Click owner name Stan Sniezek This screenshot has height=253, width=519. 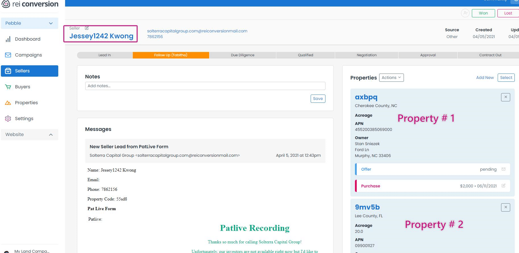[367, 144]
